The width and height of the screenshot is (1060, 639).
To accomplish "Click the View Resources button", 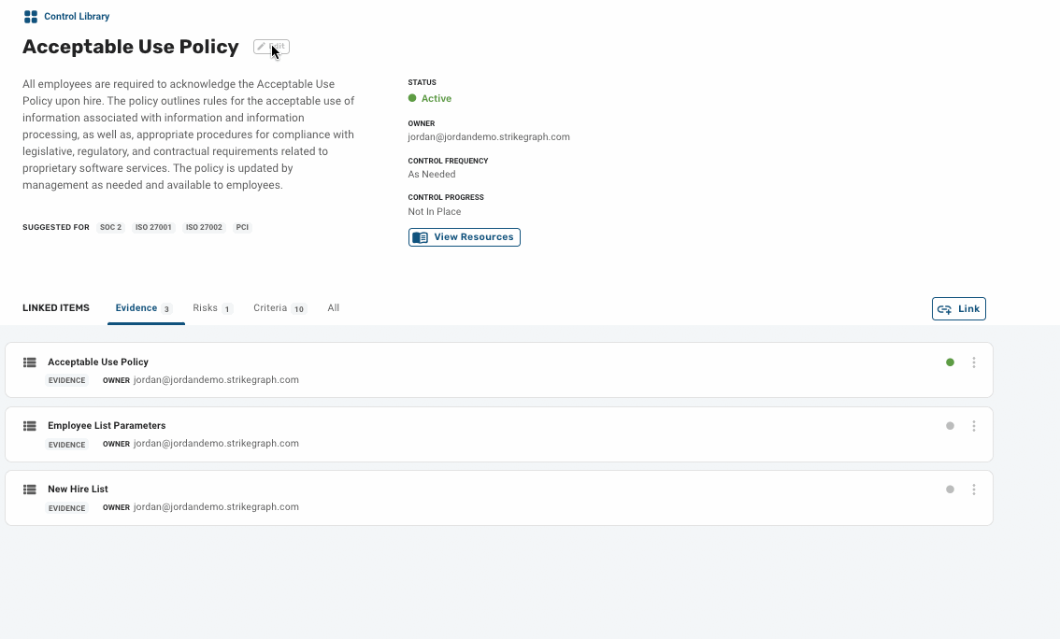I will (x=465, y=237).
